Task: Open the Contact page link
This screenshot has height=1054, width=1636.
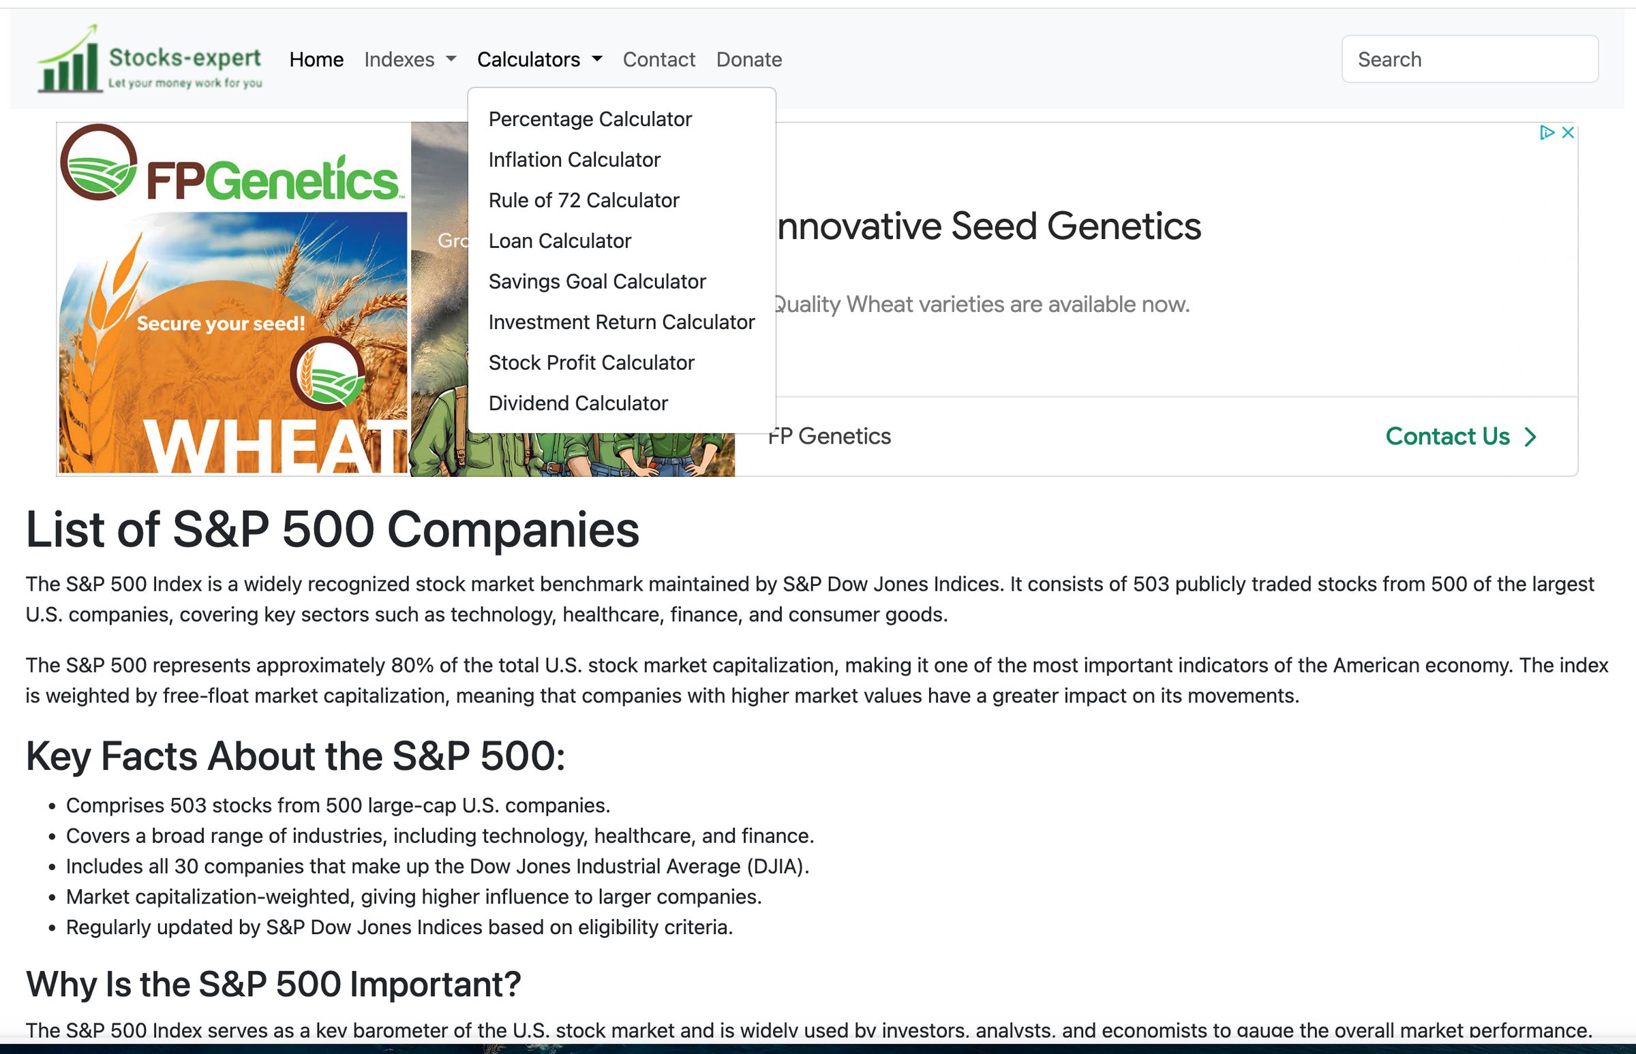Action: click(658, 59)
